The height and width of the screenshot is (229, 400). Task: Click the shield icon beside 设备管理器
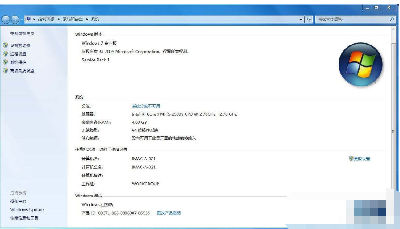[x=5, y=45]
